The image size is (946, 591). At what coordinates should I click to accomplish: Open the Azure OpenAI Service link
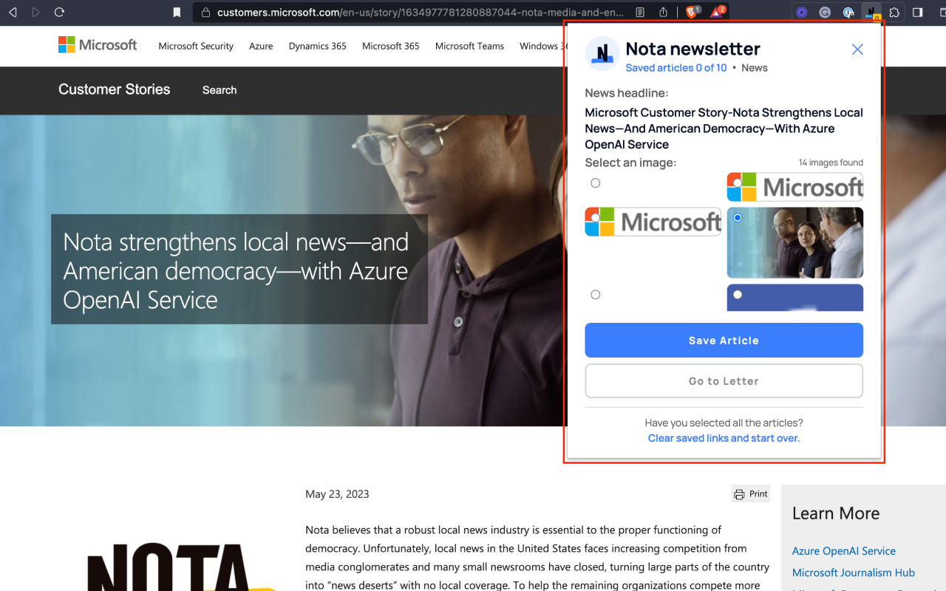[844, 551]
